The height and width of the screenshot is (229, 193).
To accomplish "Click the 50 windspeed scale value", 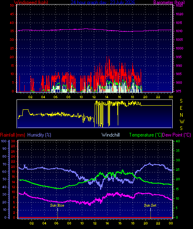I will pos(12,5).
